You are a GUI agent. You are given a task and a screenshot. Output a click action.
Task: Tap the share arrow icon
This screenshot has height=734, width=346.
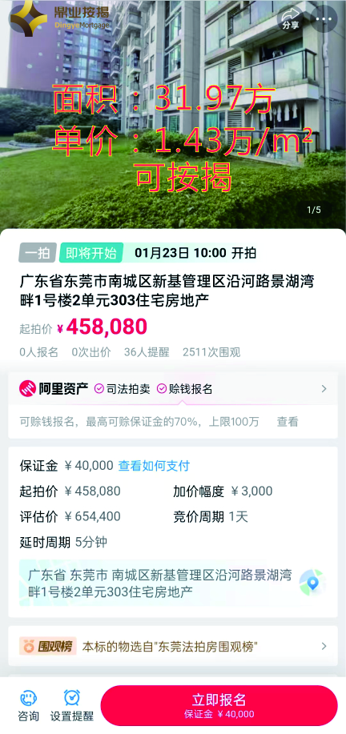(290, 18)
